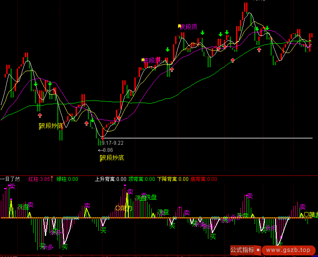Viewport: 318px width, 257px height.
Task: Click the orange dot icon beside www.gszb.top
Action: (265, 250)
